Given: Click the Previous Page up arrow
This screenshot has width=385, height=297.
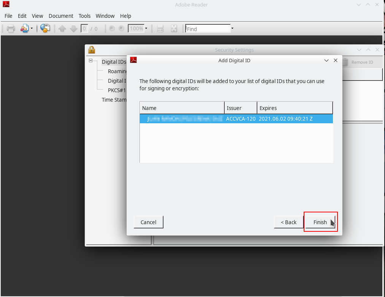Looking at the screenshot, I should coord(62,28).
